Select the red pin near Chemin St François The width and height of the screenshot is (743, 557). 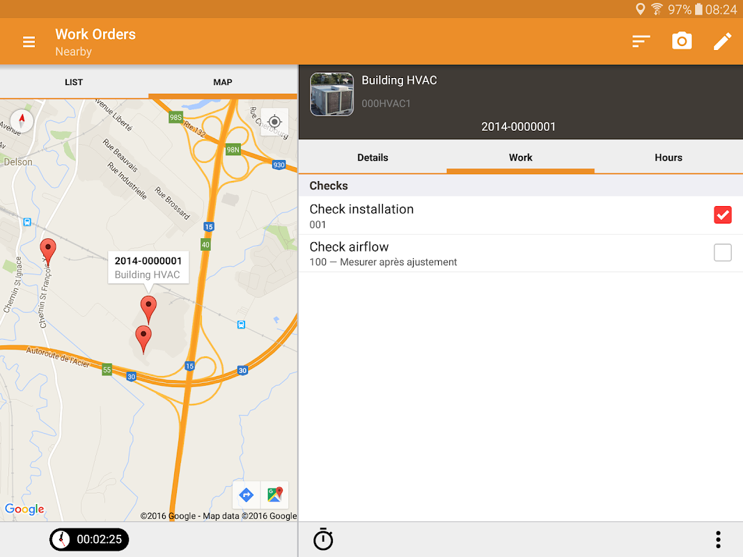[48, 251]
